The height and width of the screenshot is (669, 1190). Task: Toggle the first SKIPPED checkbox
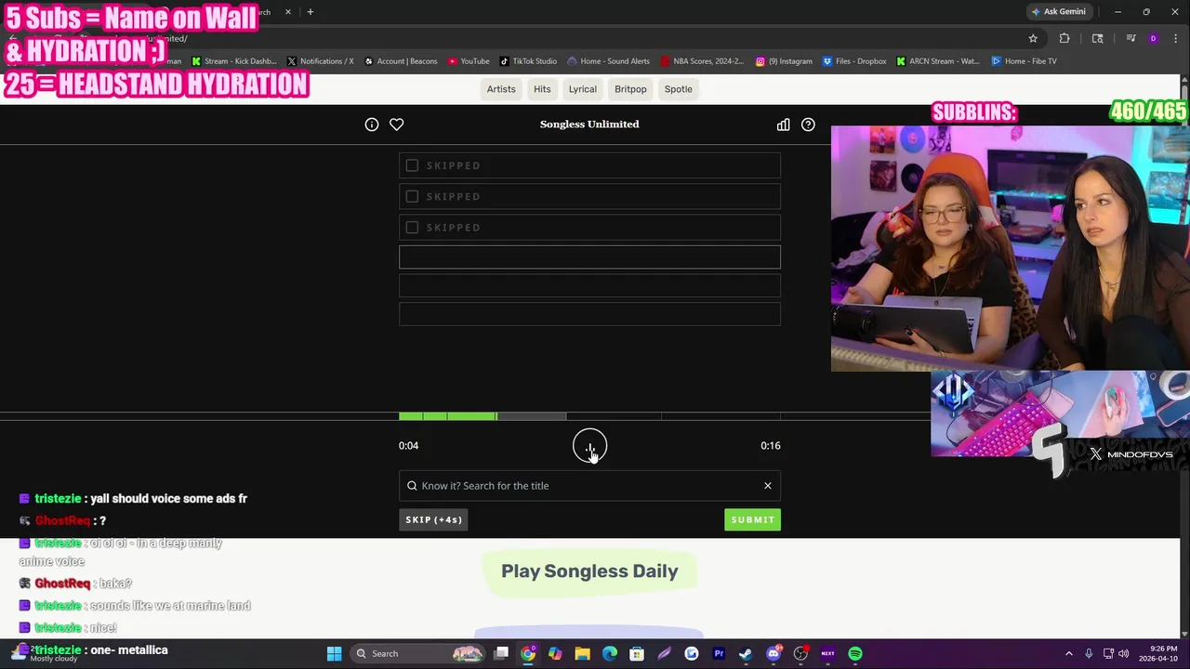point(412,165)
